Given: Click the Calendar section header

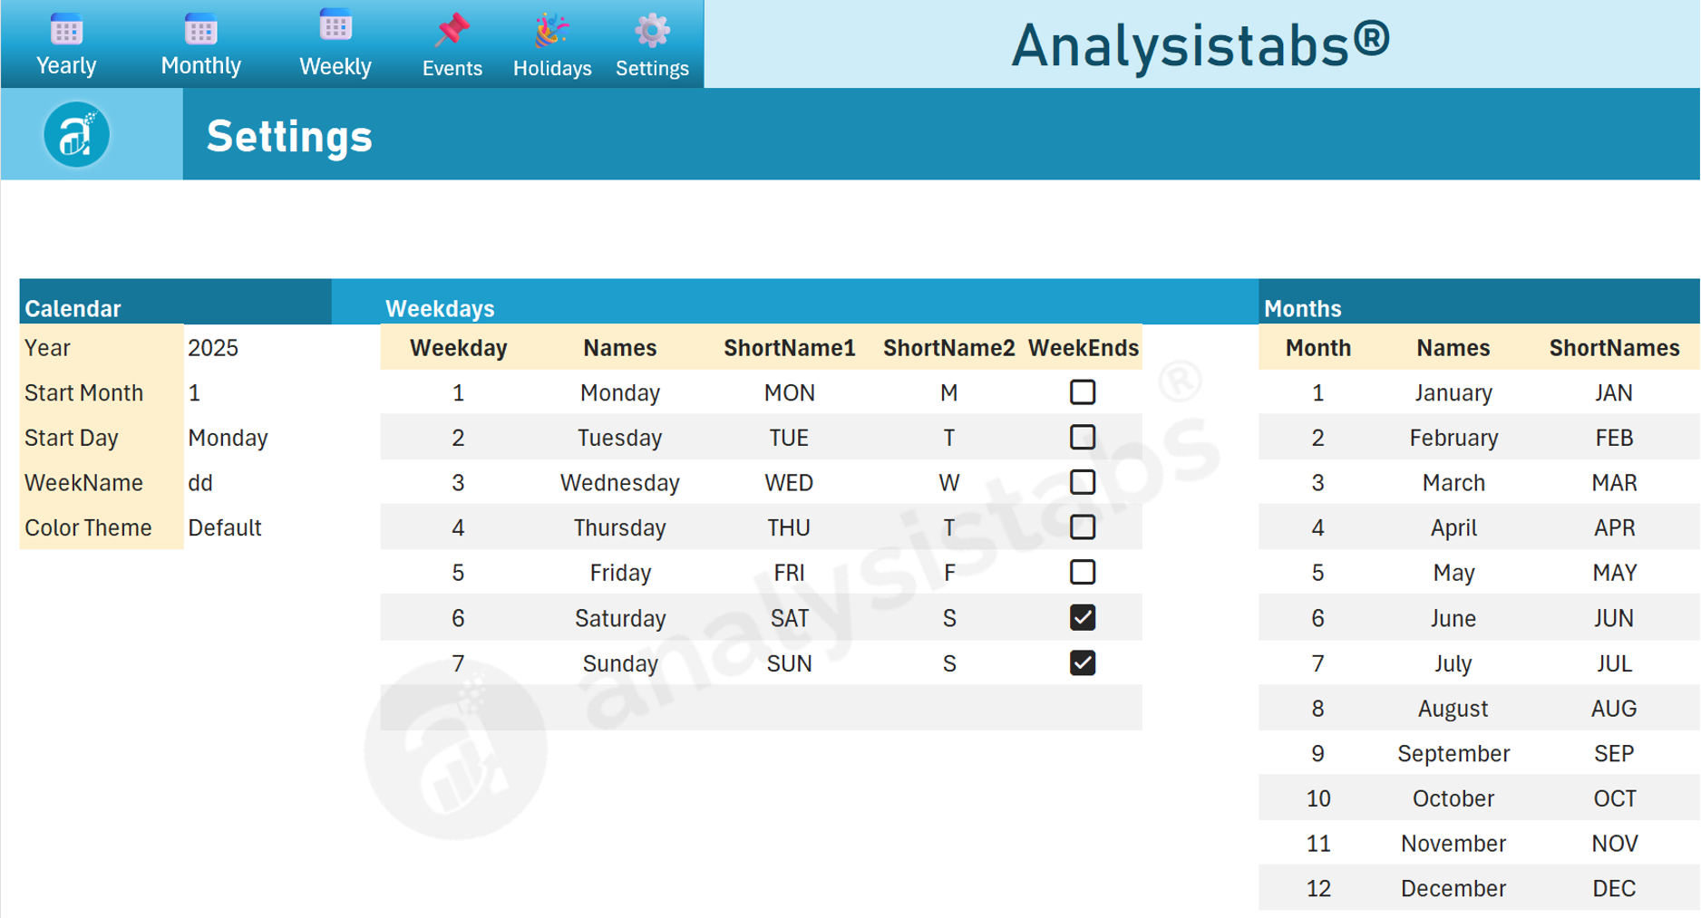Looking at the screenshot, I should click(x=73, y=308).
